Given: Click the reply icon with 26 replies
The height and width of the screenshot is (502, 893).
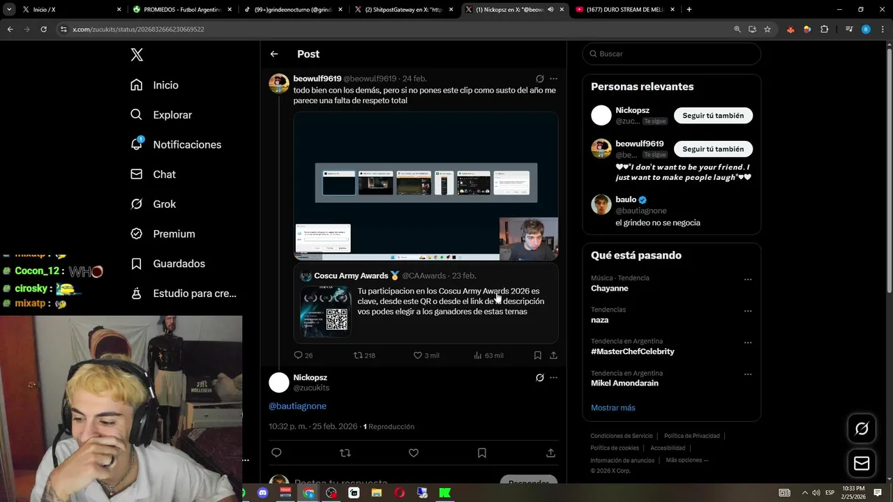Looking at the screenshot, I should click(298, 356).
